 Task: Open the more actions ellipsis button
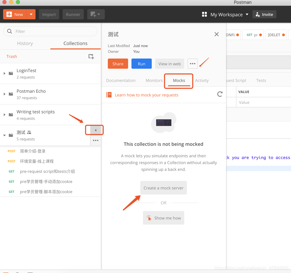pyautogui.click(x=193, y=64)
